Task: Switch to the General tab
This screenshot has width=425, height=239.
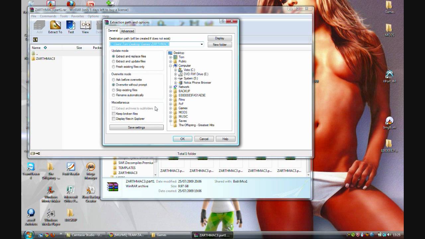Action: coord(113,31)
